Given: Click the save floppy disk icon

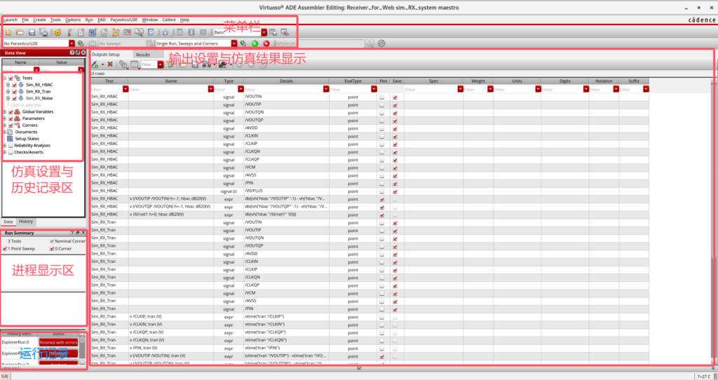Looking at the screenshot, I should (32, 32).
